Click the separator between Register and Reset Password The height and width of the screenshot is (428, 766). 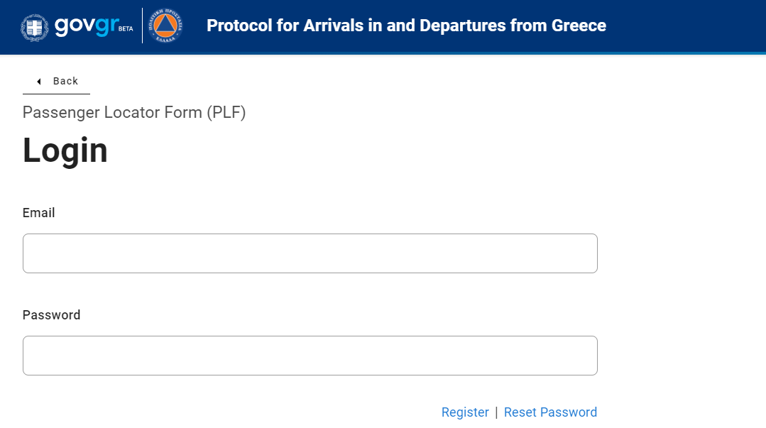pos(496,412)
